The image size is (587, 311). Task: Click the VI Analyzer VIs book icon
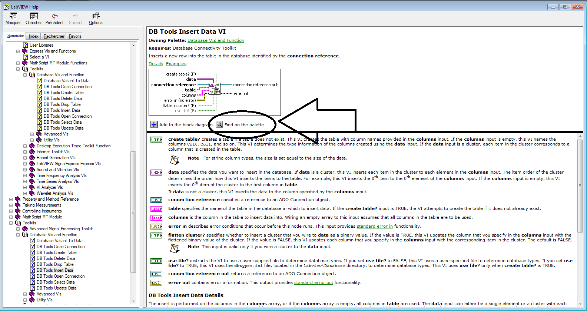(32, 187)
